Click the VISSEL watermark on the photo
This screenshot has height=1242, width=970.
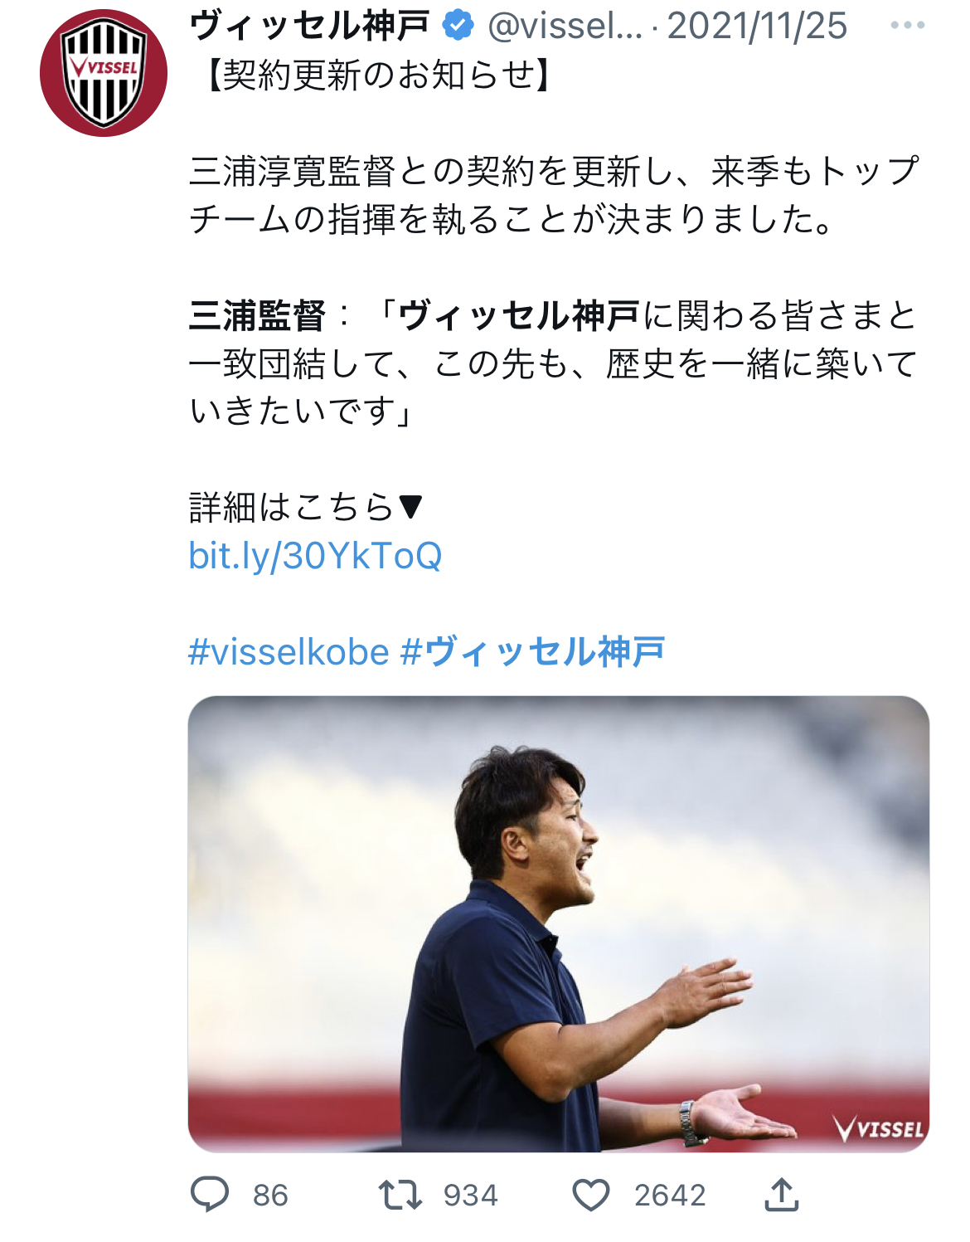879,1128
